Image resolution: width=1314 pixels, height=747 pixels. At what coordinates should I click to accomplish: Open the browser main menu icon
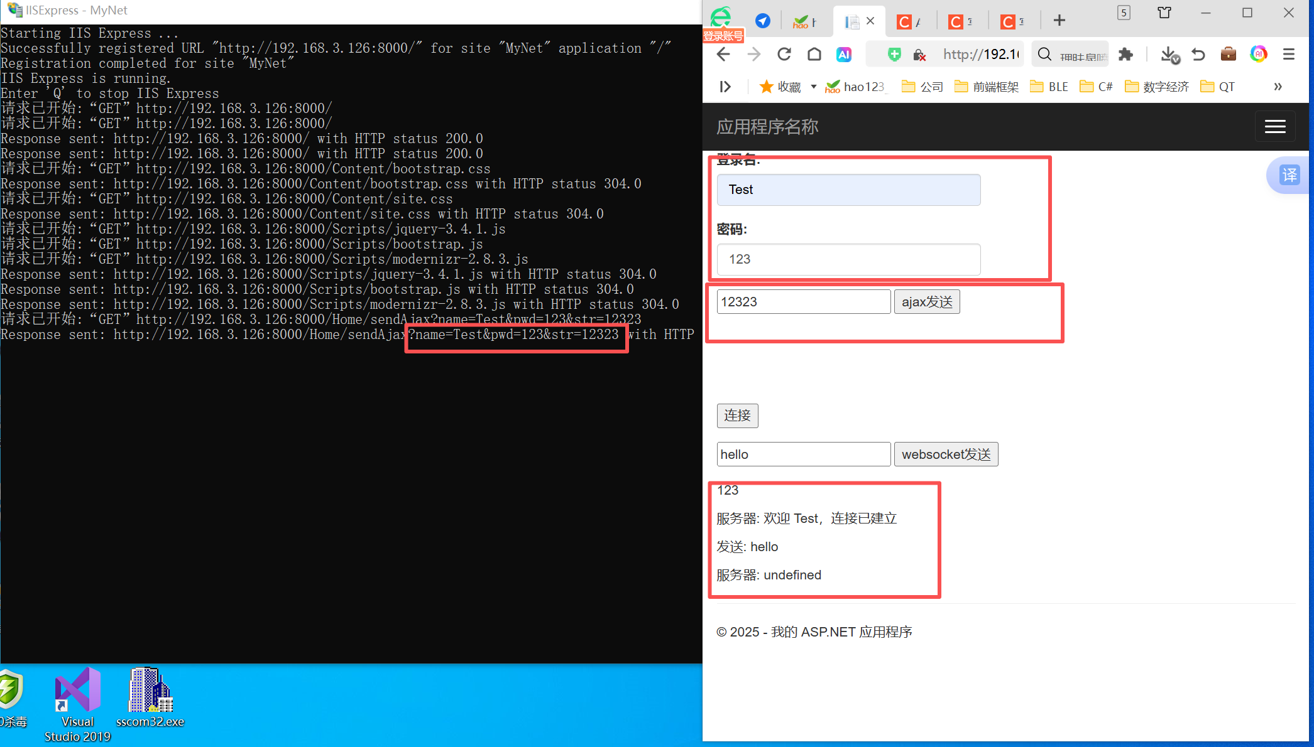[1289, 55]
